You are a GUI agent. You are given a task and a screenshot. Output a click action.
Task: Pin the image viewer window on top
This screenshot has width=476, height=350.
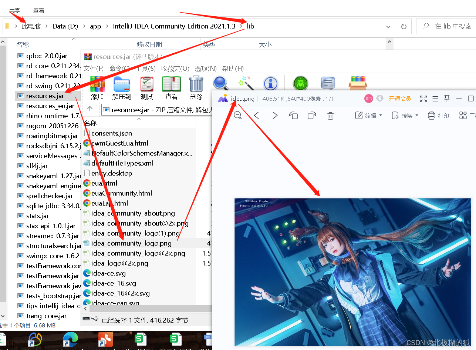pyautogui.click(x=447, y=99)
